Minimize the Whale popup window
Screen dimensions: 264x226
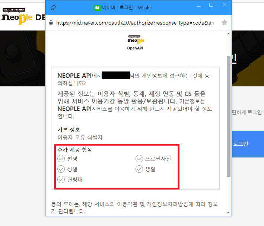coord(198,6)
